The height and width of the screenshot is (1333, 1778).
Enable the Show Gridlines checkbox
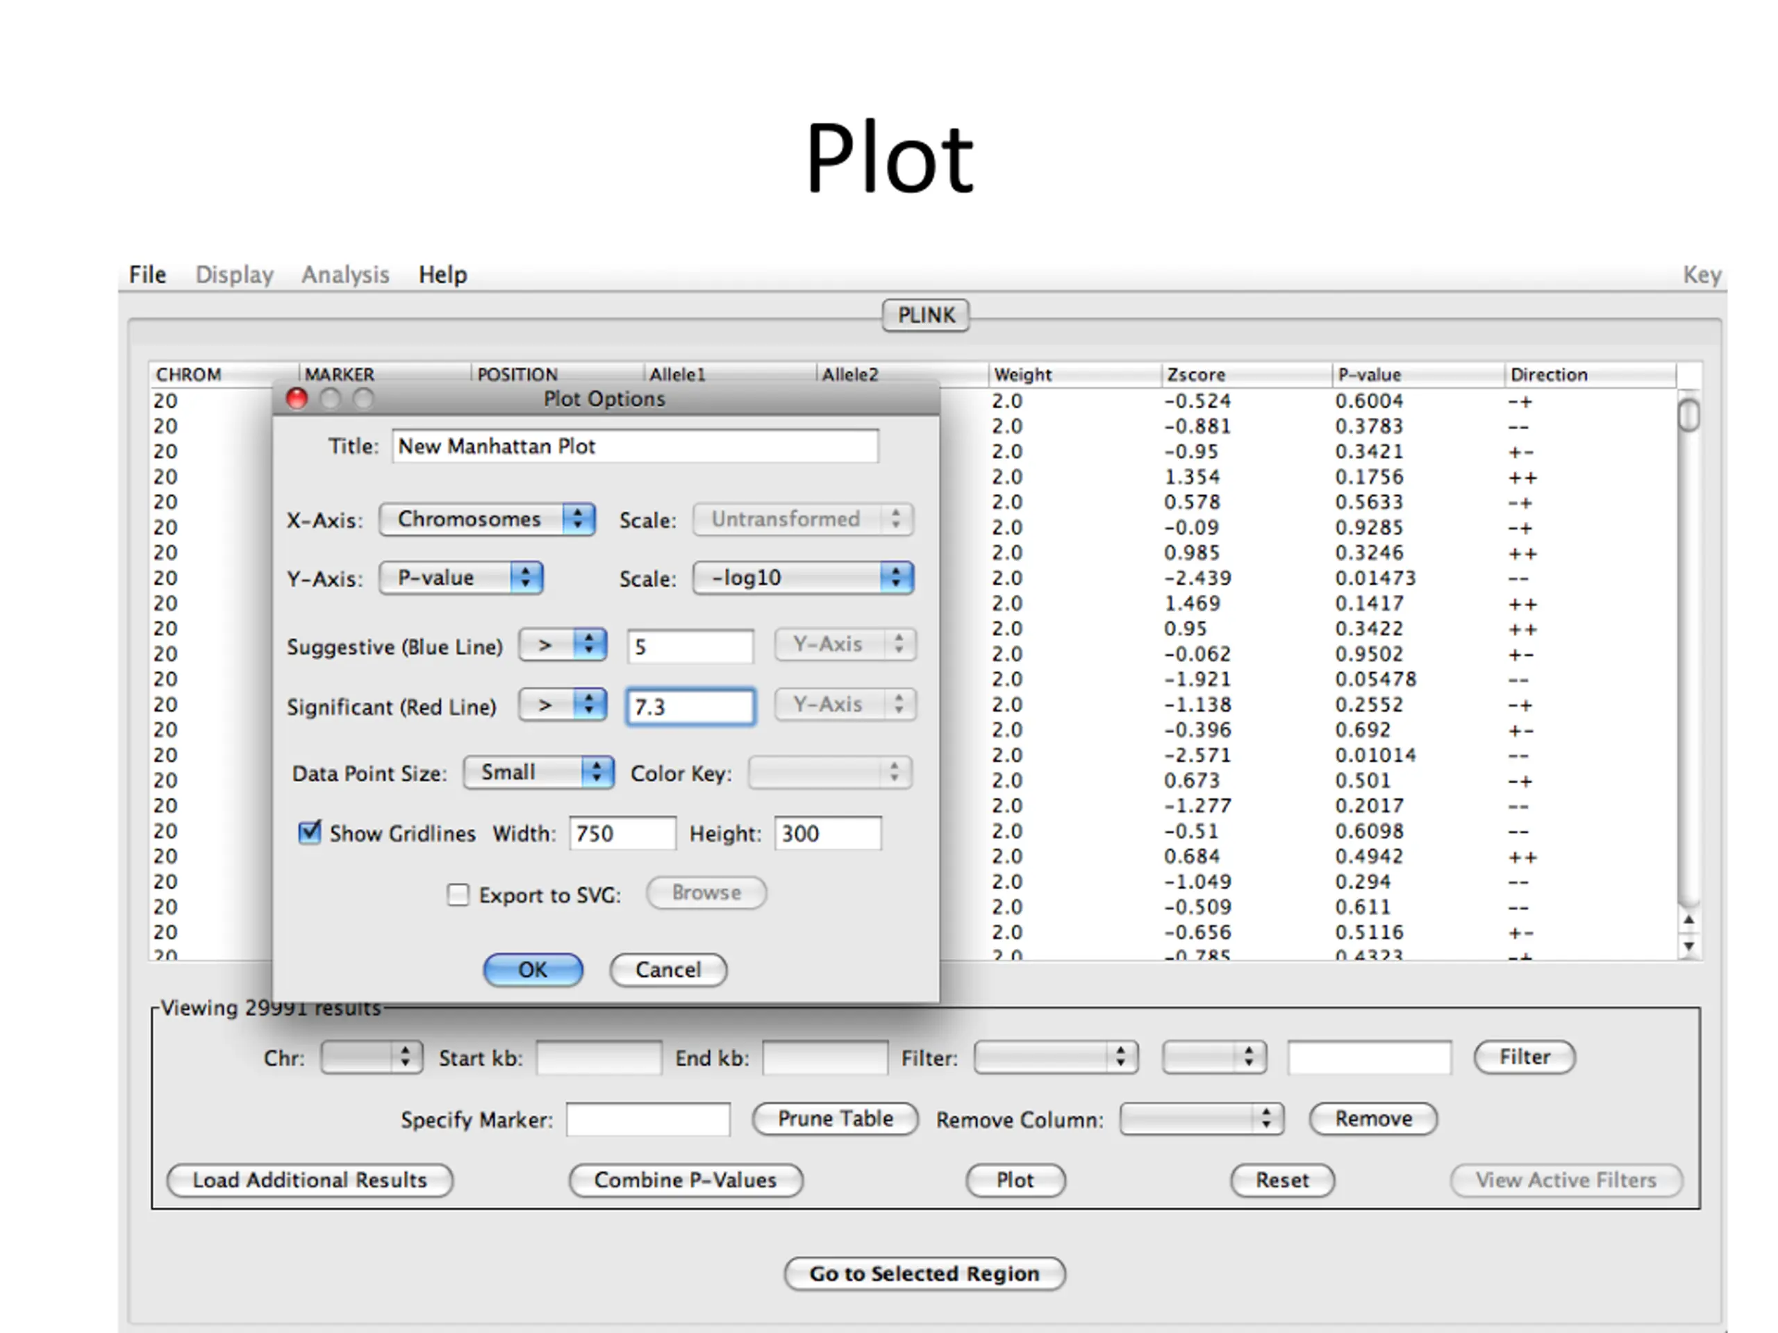click(310, 832)
